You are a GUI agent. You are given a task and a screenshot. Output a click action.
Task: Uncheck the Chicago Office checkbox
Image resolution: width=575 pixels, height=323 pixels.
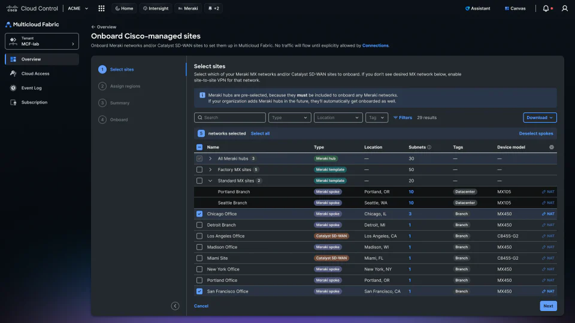(x=199, y=214)
